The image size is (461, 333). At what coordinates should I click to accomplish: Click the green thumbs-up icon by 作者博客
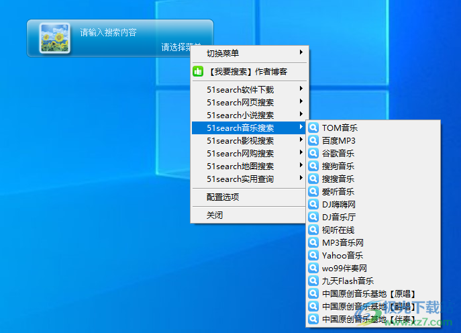(198, 71)
